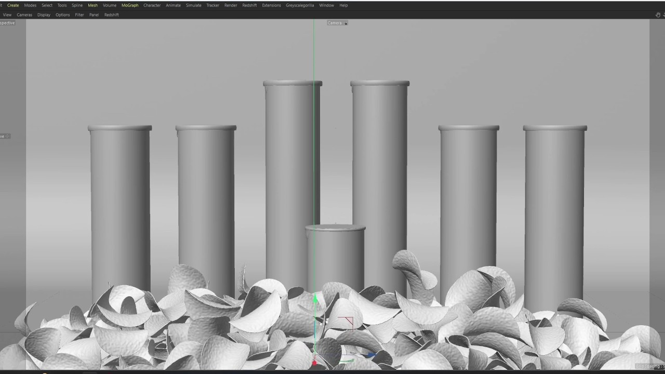Click the Camera label in viewport
Image resolution: width=665 pixels, height=374 pixels.
[x=335, y=23]
